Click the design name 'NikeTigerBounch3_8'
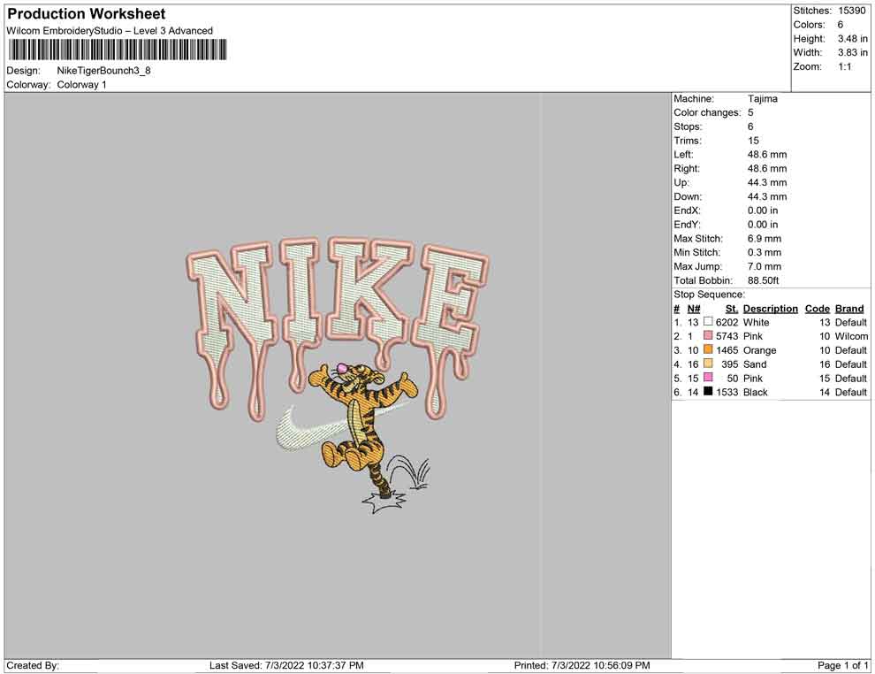The height and width of the screenshot is (674, 875). coord(103,71)
